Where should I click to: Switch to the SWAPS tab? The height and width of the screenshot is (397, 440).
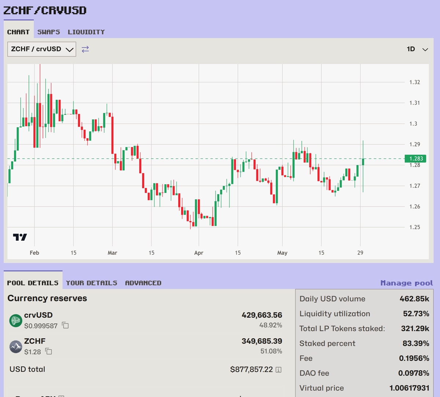coord(49,32)
